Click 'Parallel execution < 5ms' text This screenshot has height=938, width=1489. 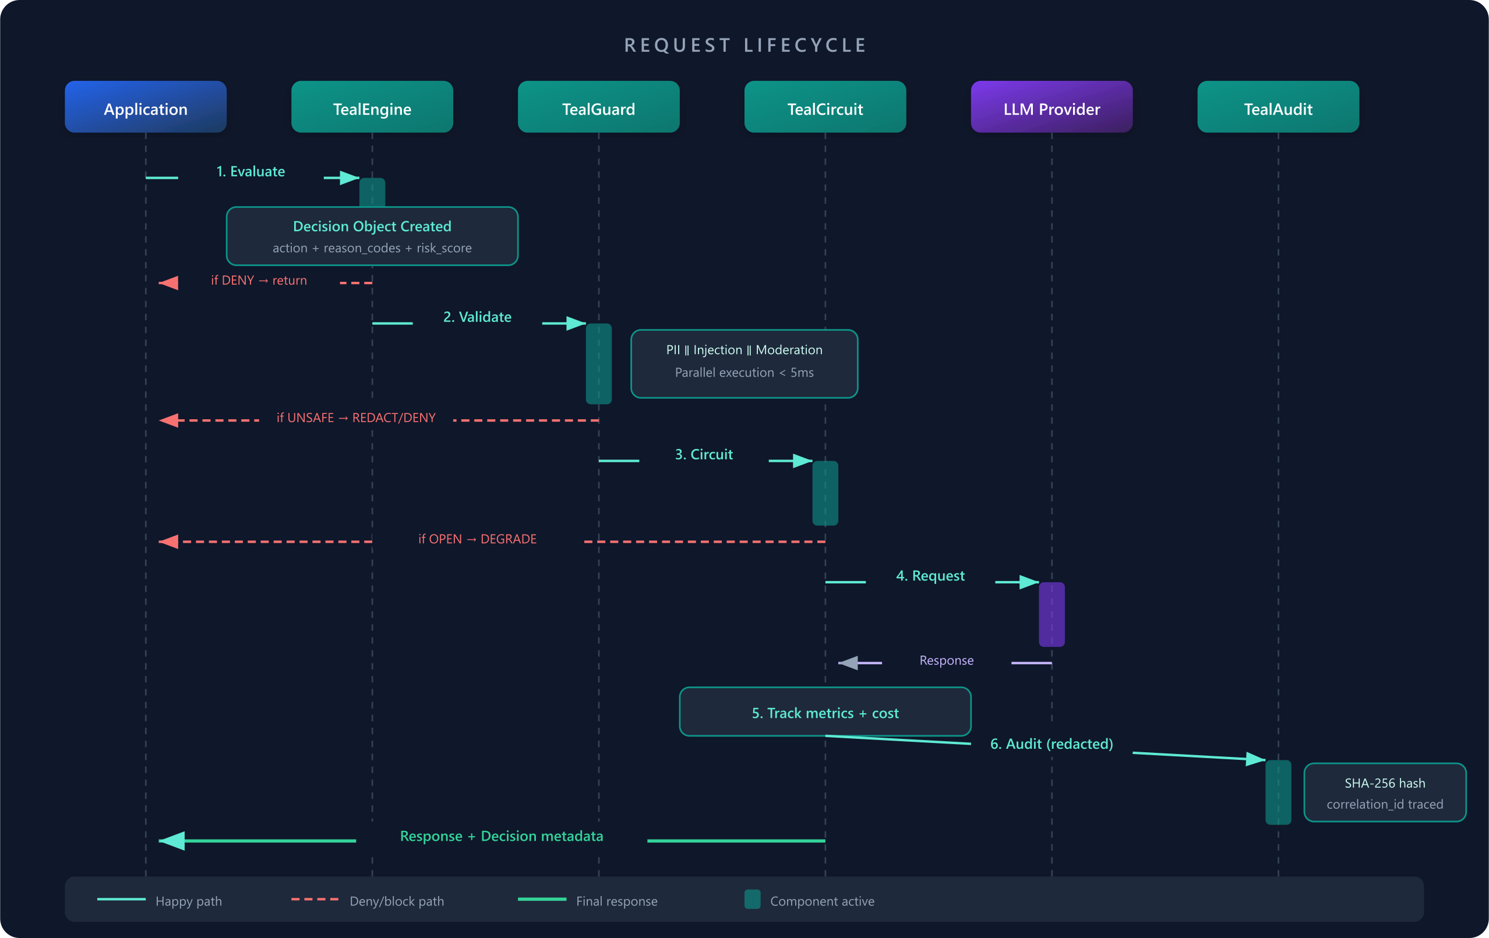tap(744, 372)
